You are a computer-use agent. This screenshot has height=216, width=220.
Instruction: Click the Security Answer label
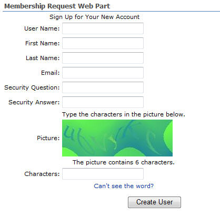coord(34,102)
